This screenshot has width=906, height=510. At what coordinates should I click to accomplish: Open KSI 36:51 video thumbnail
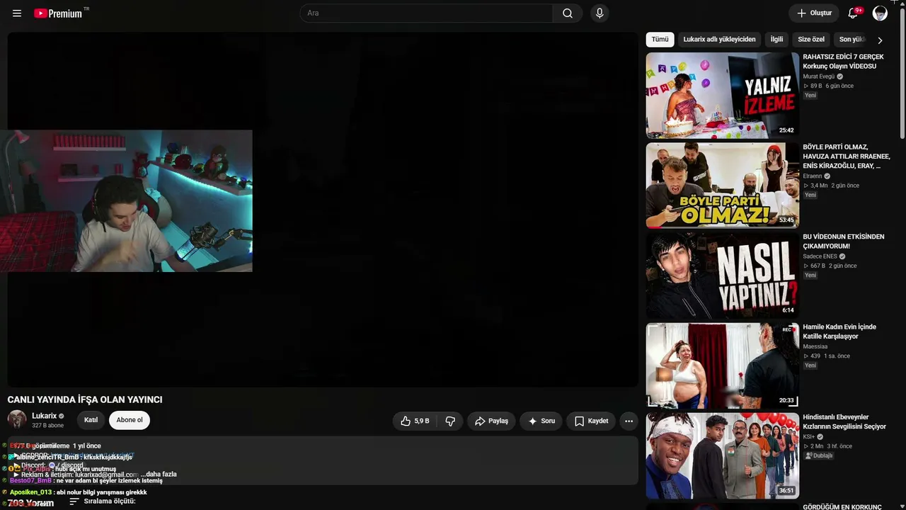[722, 455]
